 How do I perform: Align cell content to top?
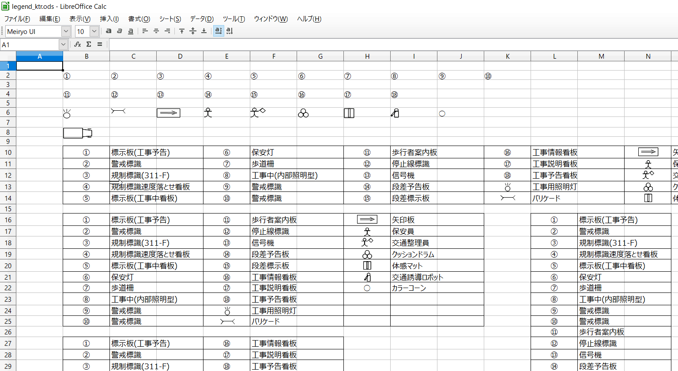point(181,31)
